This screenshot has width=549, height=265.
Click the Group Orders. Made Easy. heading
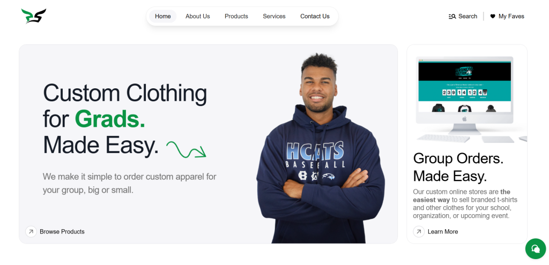click(x=458, y=168)
